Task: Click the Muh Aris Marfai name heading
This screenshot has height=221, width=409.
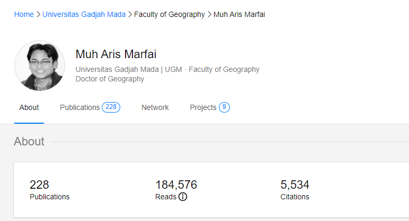Action: (116, 54)
